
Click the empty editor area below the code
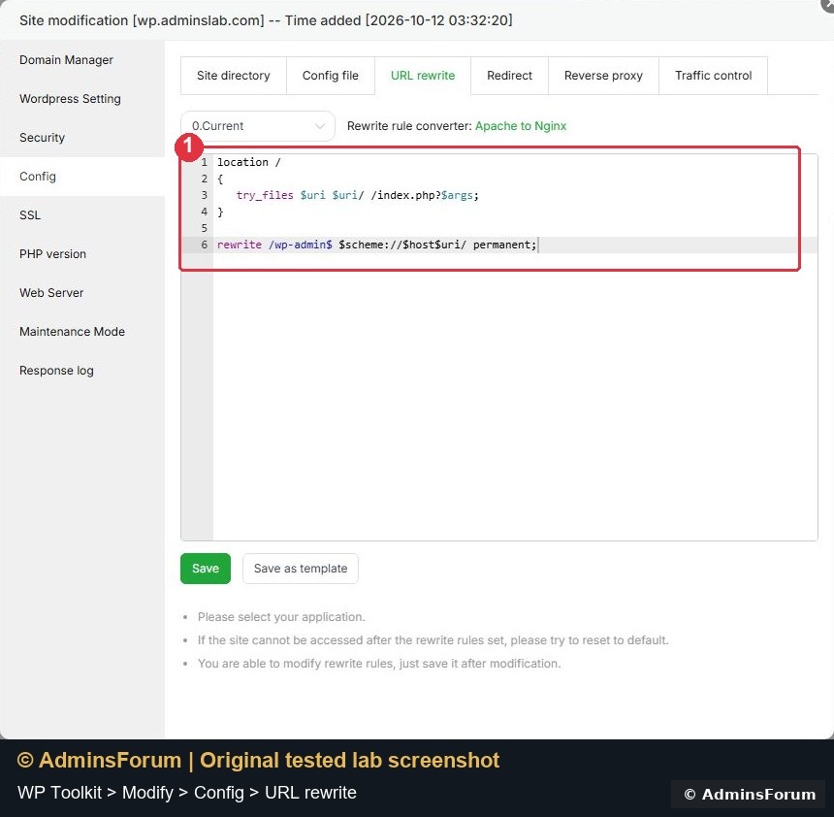(515, 405)
